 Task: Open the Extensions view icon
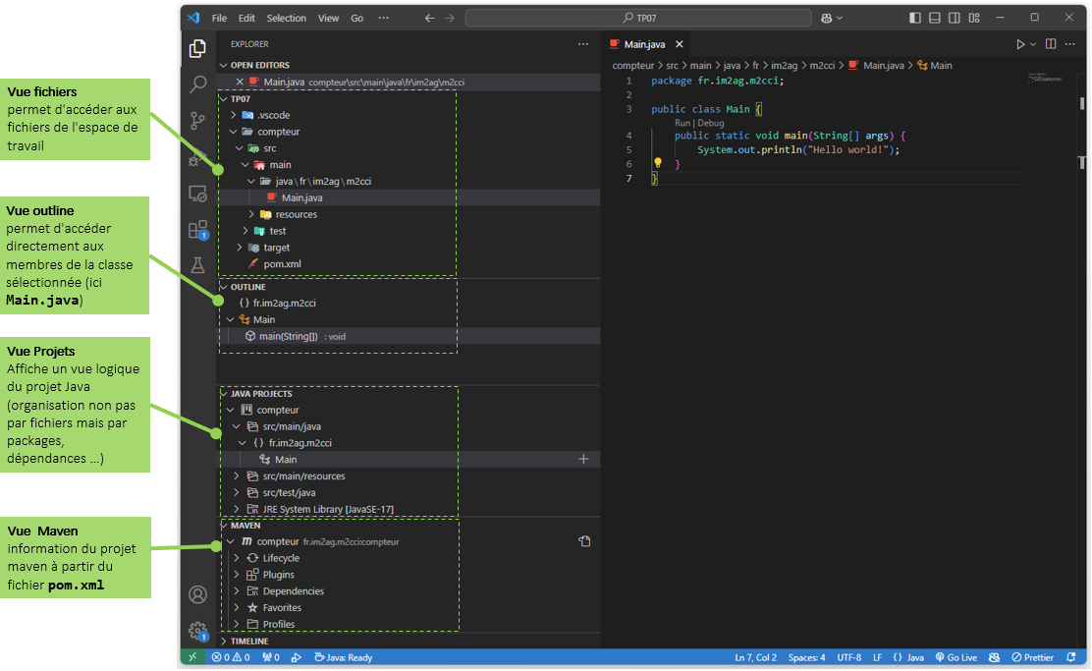(x=197, y=230)
